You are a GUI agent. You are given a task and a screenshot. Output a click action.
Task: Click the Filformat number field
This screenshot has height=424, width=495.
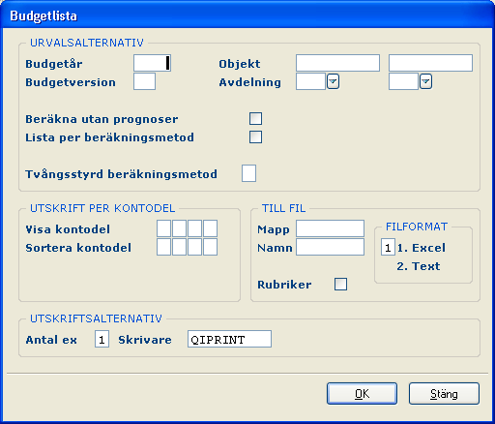pyautogui.click(x=388, y=247)
